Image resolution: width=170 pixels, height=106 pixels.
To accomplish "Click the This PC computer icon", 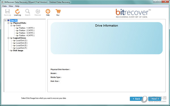I will [8, 20].
